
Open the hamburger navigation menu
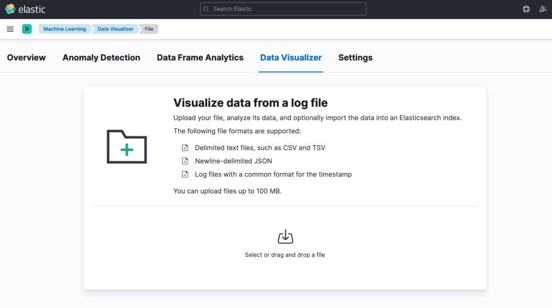coord(10,29)
